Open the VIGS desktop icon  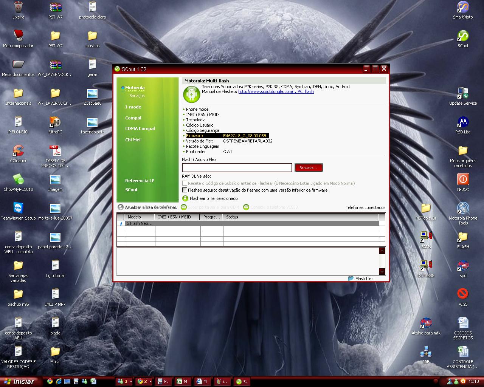pos(463,294)
